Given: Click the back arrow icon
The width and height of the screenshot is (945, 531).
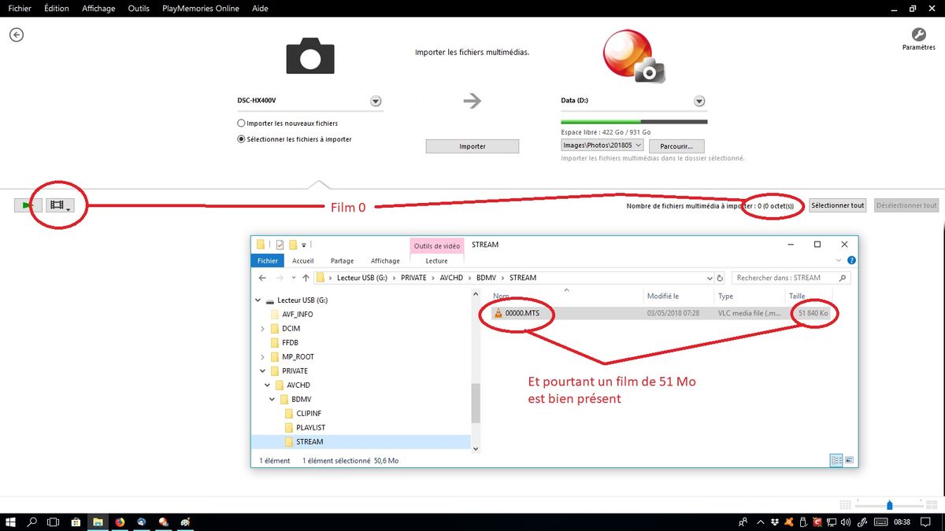Looking at the screenshot, I should pyautogui.click(x=16, y=35).
